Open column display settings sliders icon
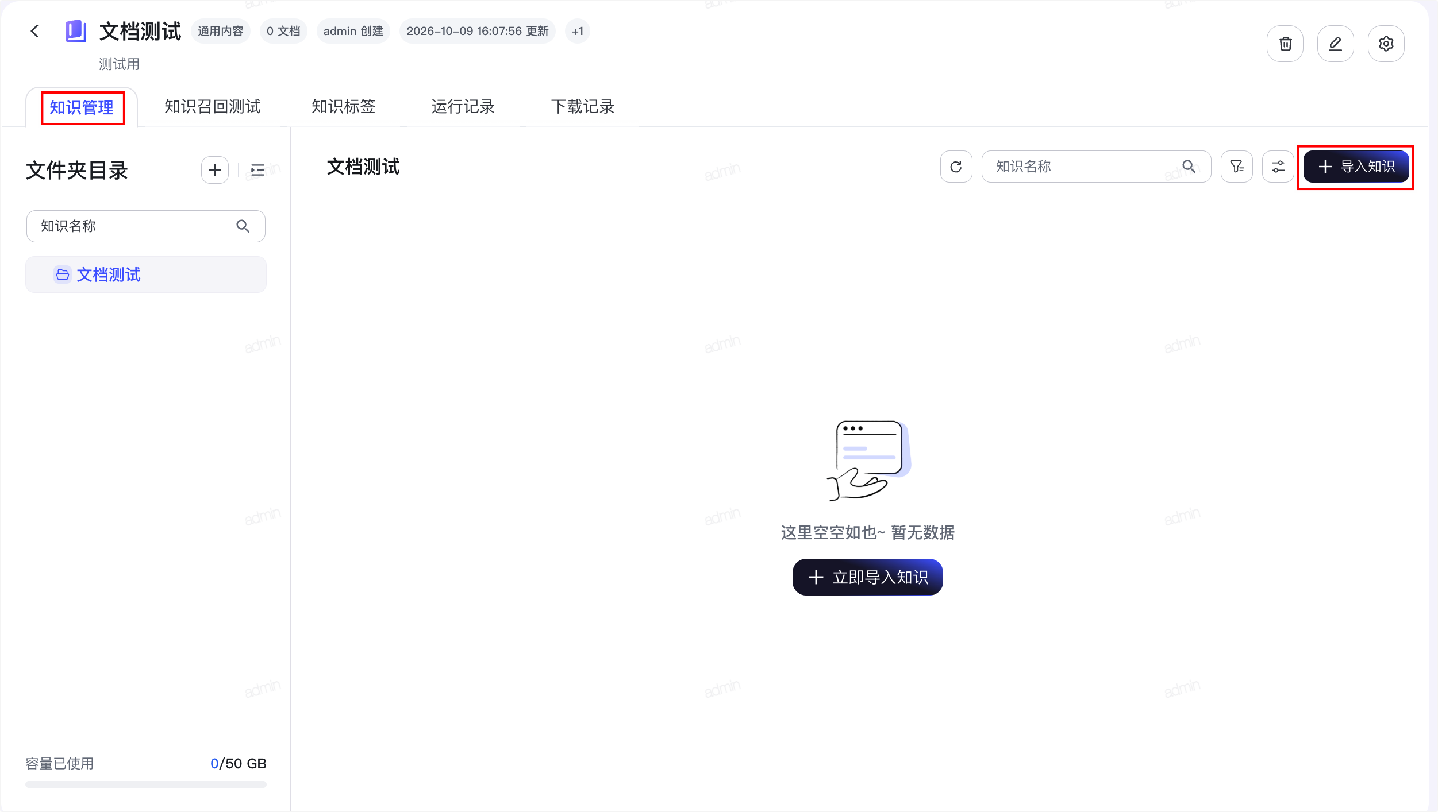The image size is (1438, 812). pyautogui.click(x=1278, y=167)
